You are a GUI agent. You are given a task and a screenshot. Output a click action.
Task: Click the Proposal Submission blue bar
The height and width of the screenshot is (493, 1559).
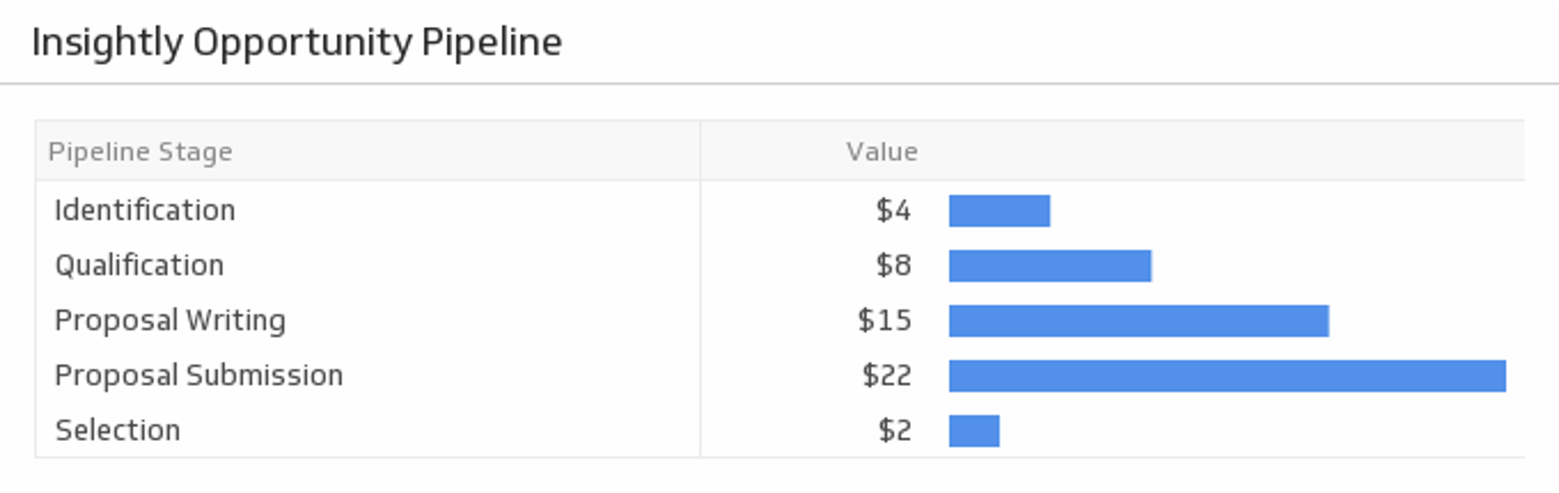pos(1228,376)
